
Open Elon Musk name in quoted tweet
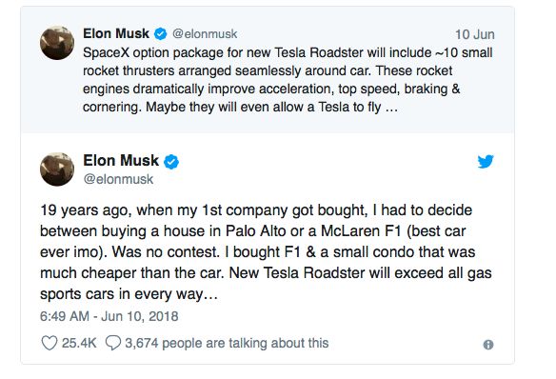[x=116, y=33]
